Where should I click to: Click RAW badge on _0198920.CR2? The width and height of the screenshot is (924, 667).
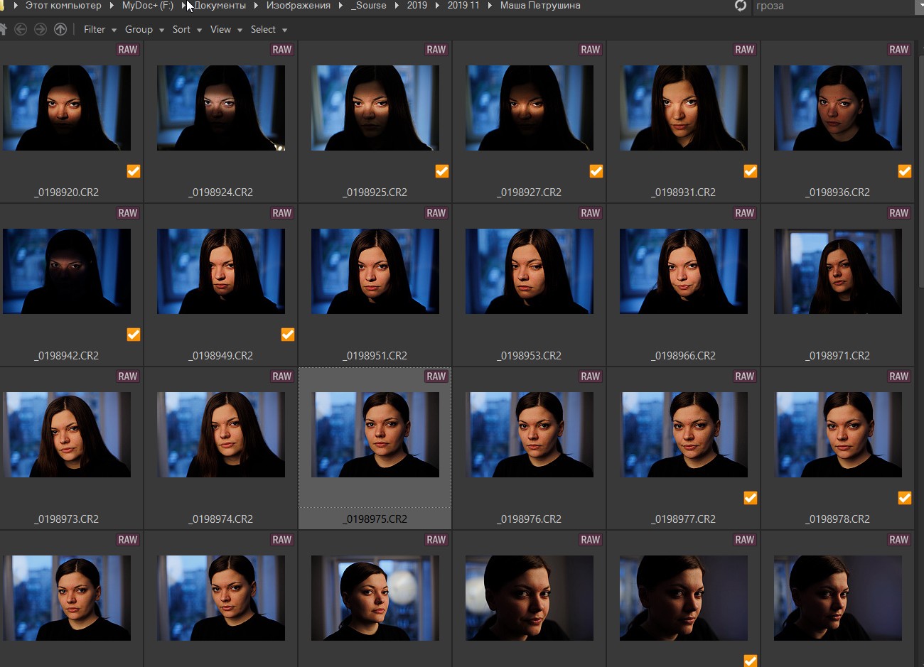[128, 50]
